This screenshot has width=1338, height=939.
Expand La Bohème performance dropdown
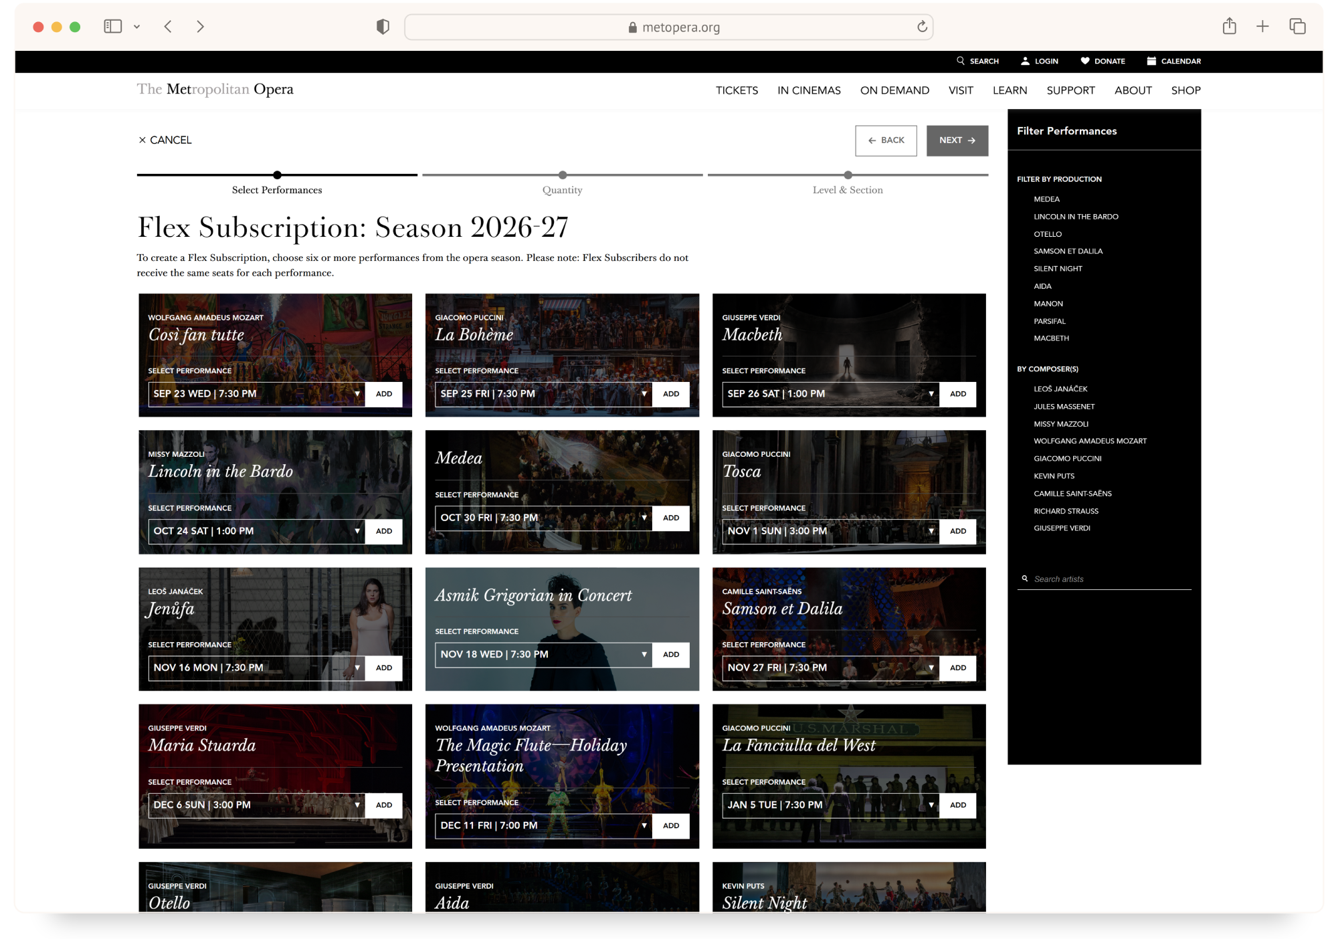[x=543, y=394]
